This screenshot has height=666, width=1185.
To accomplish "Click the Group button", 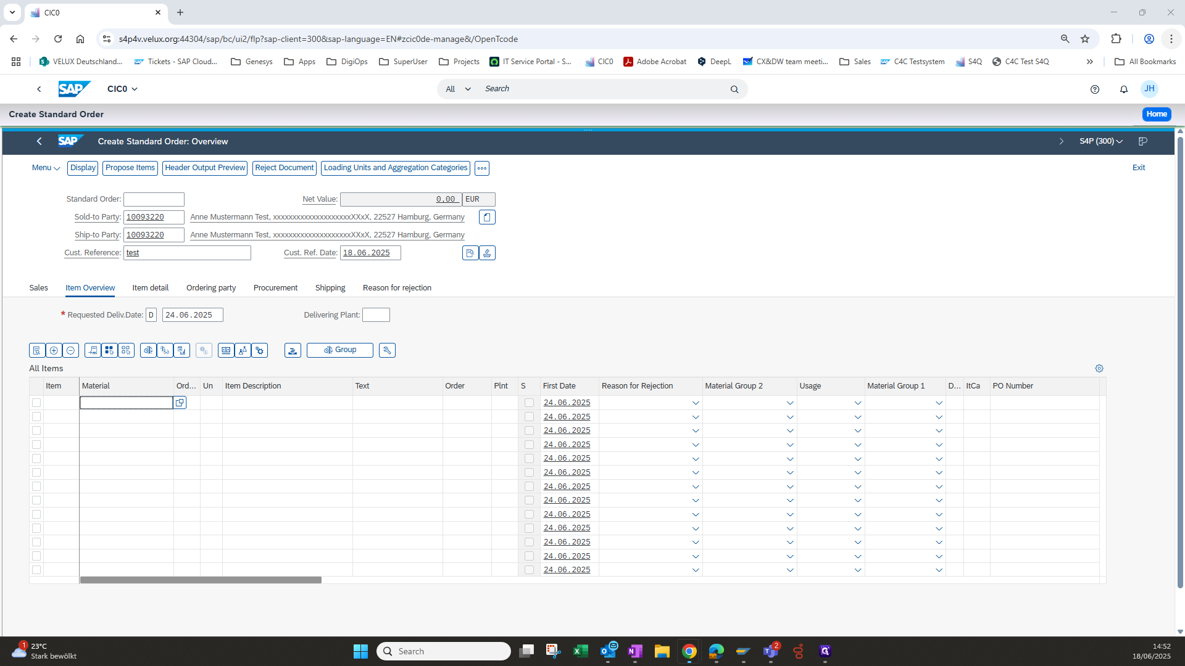I will click(340, 350).
